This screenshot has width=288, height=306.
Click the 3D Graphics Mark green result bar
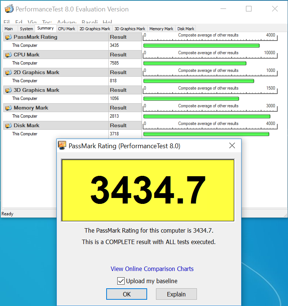coord(191,99)
